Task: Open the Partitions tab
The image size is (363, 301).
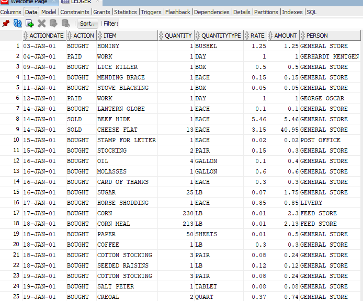Action: click(266, 12)
